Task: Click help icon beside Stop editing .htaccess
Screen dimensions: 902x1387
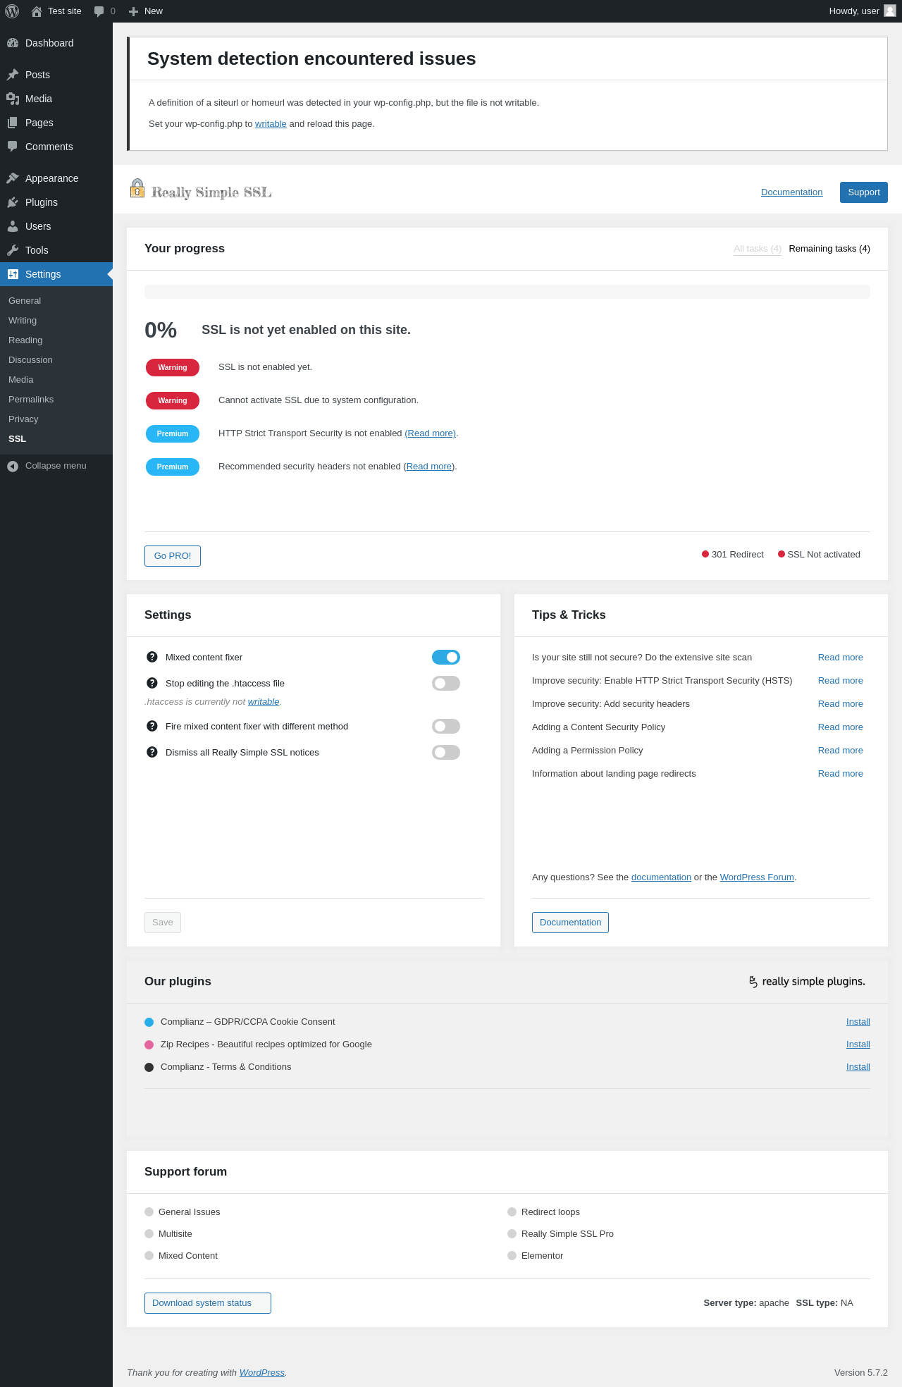Action: 152,683
